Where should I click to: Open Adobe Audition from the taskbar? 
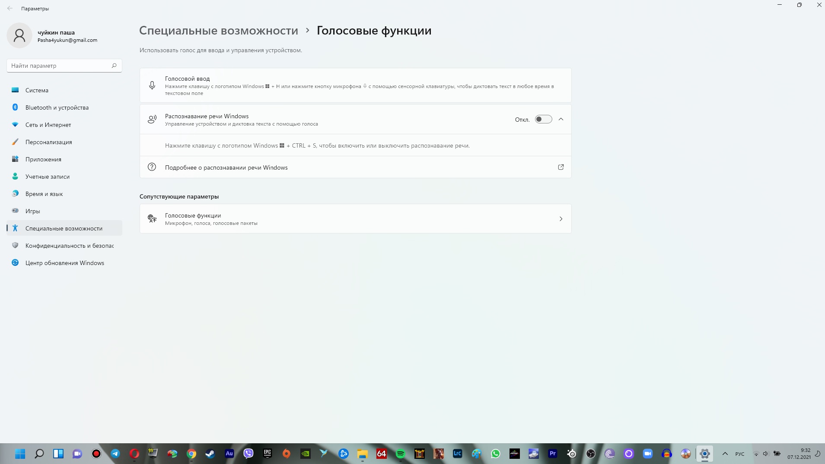tap(229, 454)
